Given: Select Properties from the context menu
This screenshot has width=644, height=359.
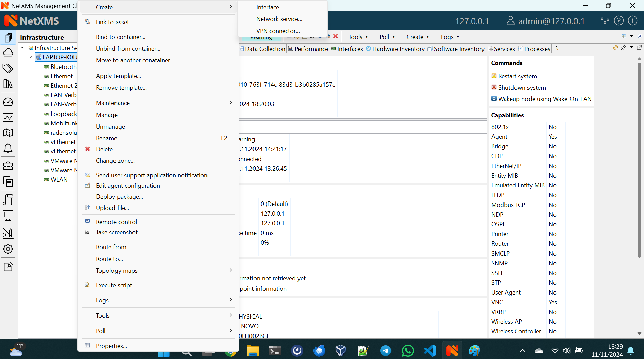Looking at the screenshot, I should 111,346.
